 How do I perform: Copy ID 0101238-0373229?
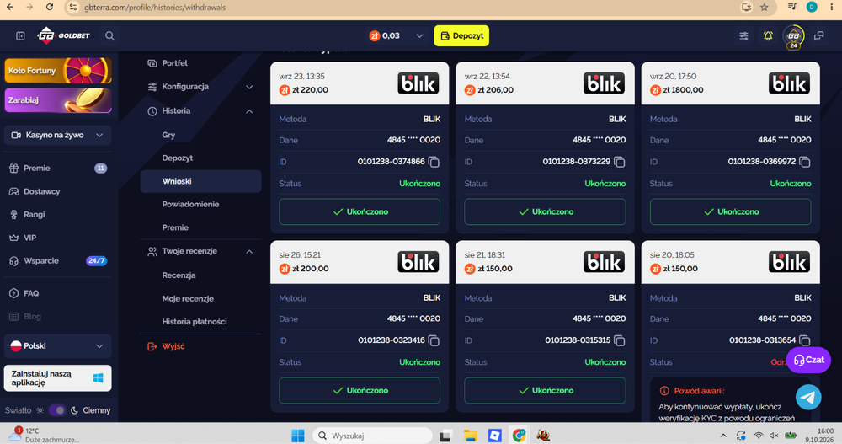pos(619,162)
